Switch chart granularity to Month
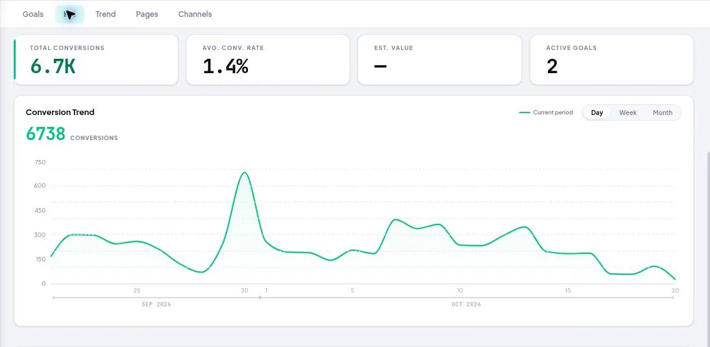This screenshot has width=710, height=347. click(x=662, y=113)
